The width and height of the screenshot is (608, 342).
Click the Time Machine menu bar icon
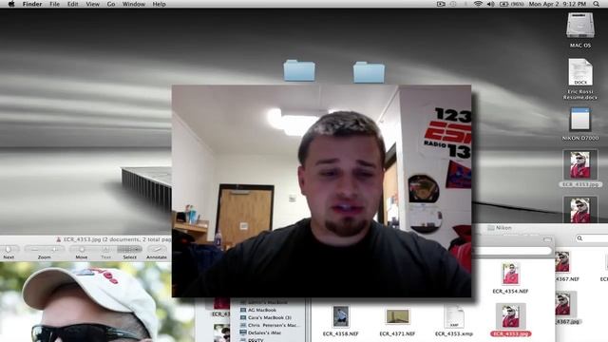(453, 4)
